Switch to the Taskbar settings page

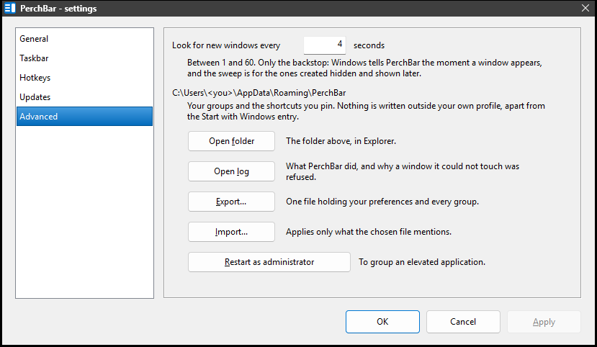click(84, 58)
